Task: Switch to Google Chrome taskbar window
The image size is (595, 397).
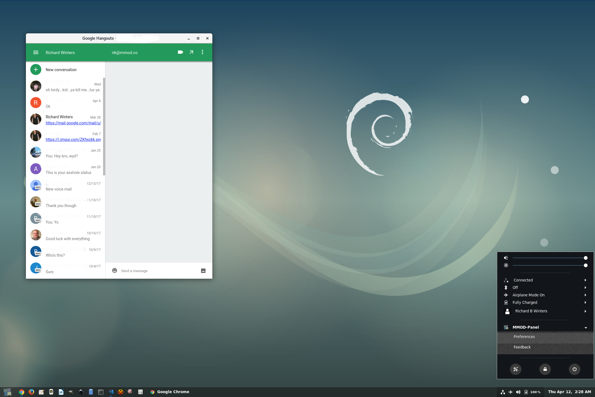Action: 170,392
